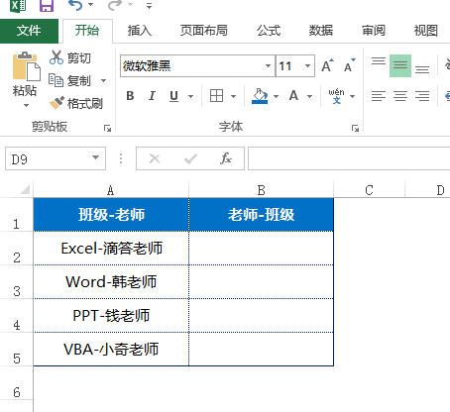Click the Increase Font Size icon

pyautogui.click(x=327, y=65)
